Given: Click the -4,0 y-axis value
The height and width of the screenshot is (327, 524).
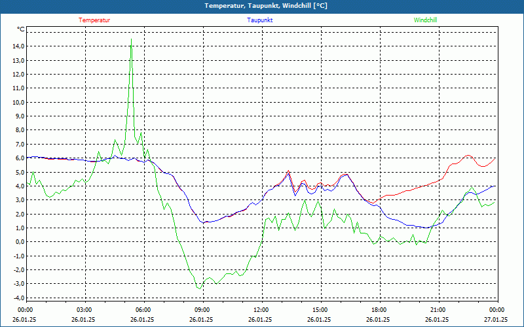Looking at the screenshot, I should point(19,298).
